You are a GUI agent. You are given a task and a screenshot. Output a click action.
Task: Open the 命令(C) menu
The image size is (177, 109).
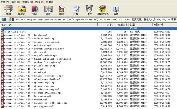(x=15, y=2)
